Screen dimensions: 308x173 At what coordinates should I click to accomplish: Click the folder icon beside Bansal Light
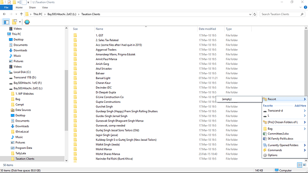(x=75, y=78)
